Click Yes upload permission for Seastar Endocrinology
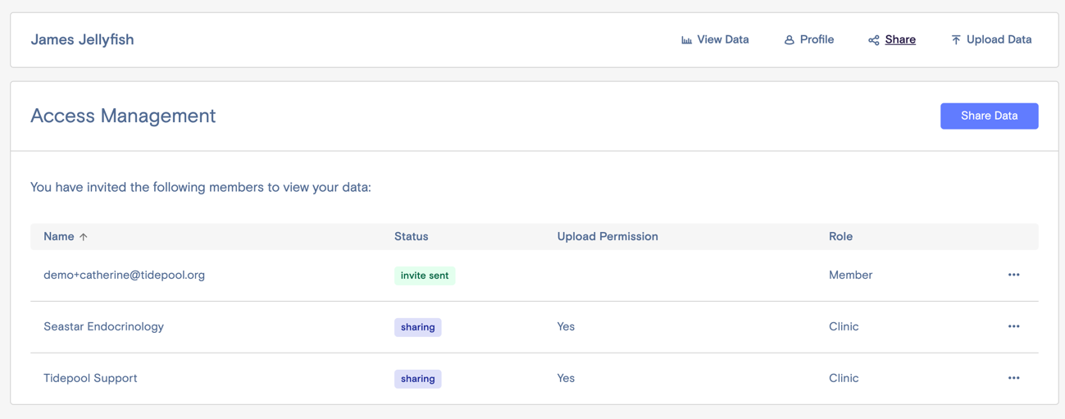The height and width of the screenshot is (419, 1065). (566, 326)
